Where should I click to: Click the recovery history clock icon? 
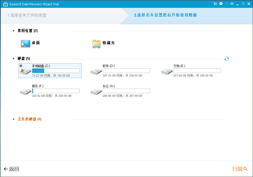pos(226,4)
